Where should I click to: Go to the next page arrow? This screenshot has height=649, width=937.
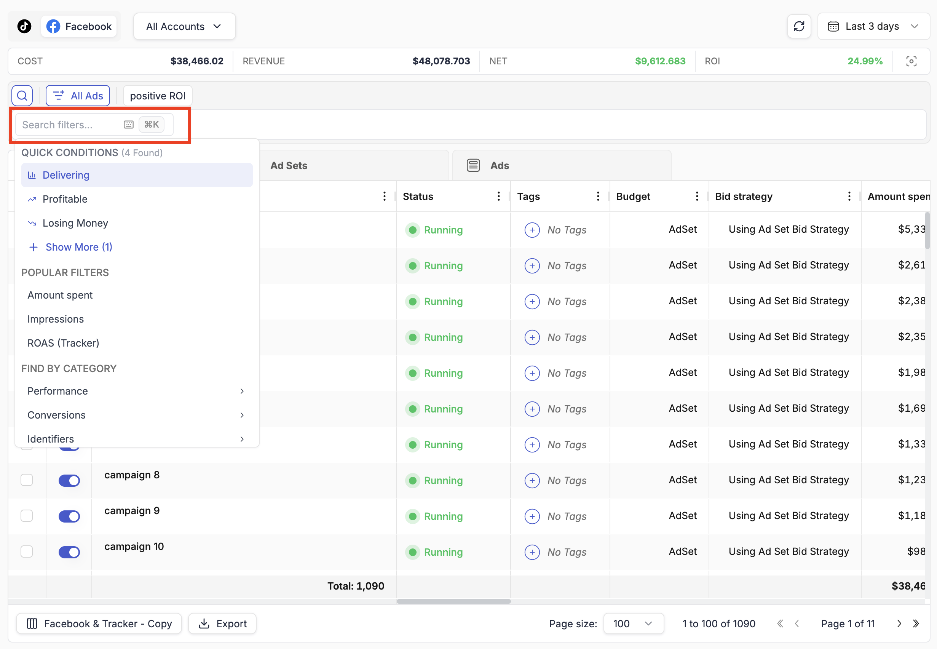click(x=899, y=623)
